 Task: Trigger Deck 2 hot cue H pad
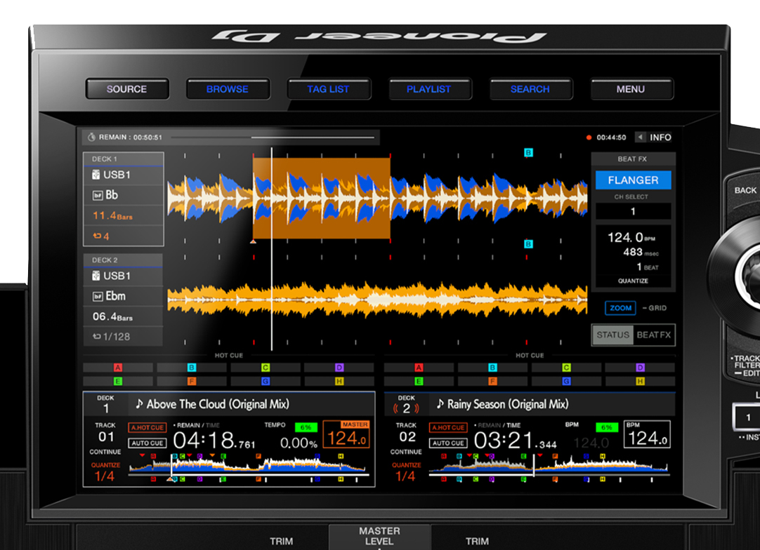click(x=640, y=381)
